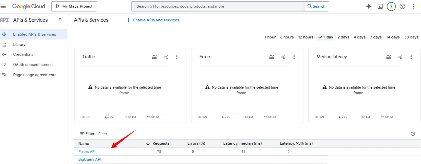The image size is (421, 164).
Task: Select the 1 hour time range
Action: pos(270,37)
